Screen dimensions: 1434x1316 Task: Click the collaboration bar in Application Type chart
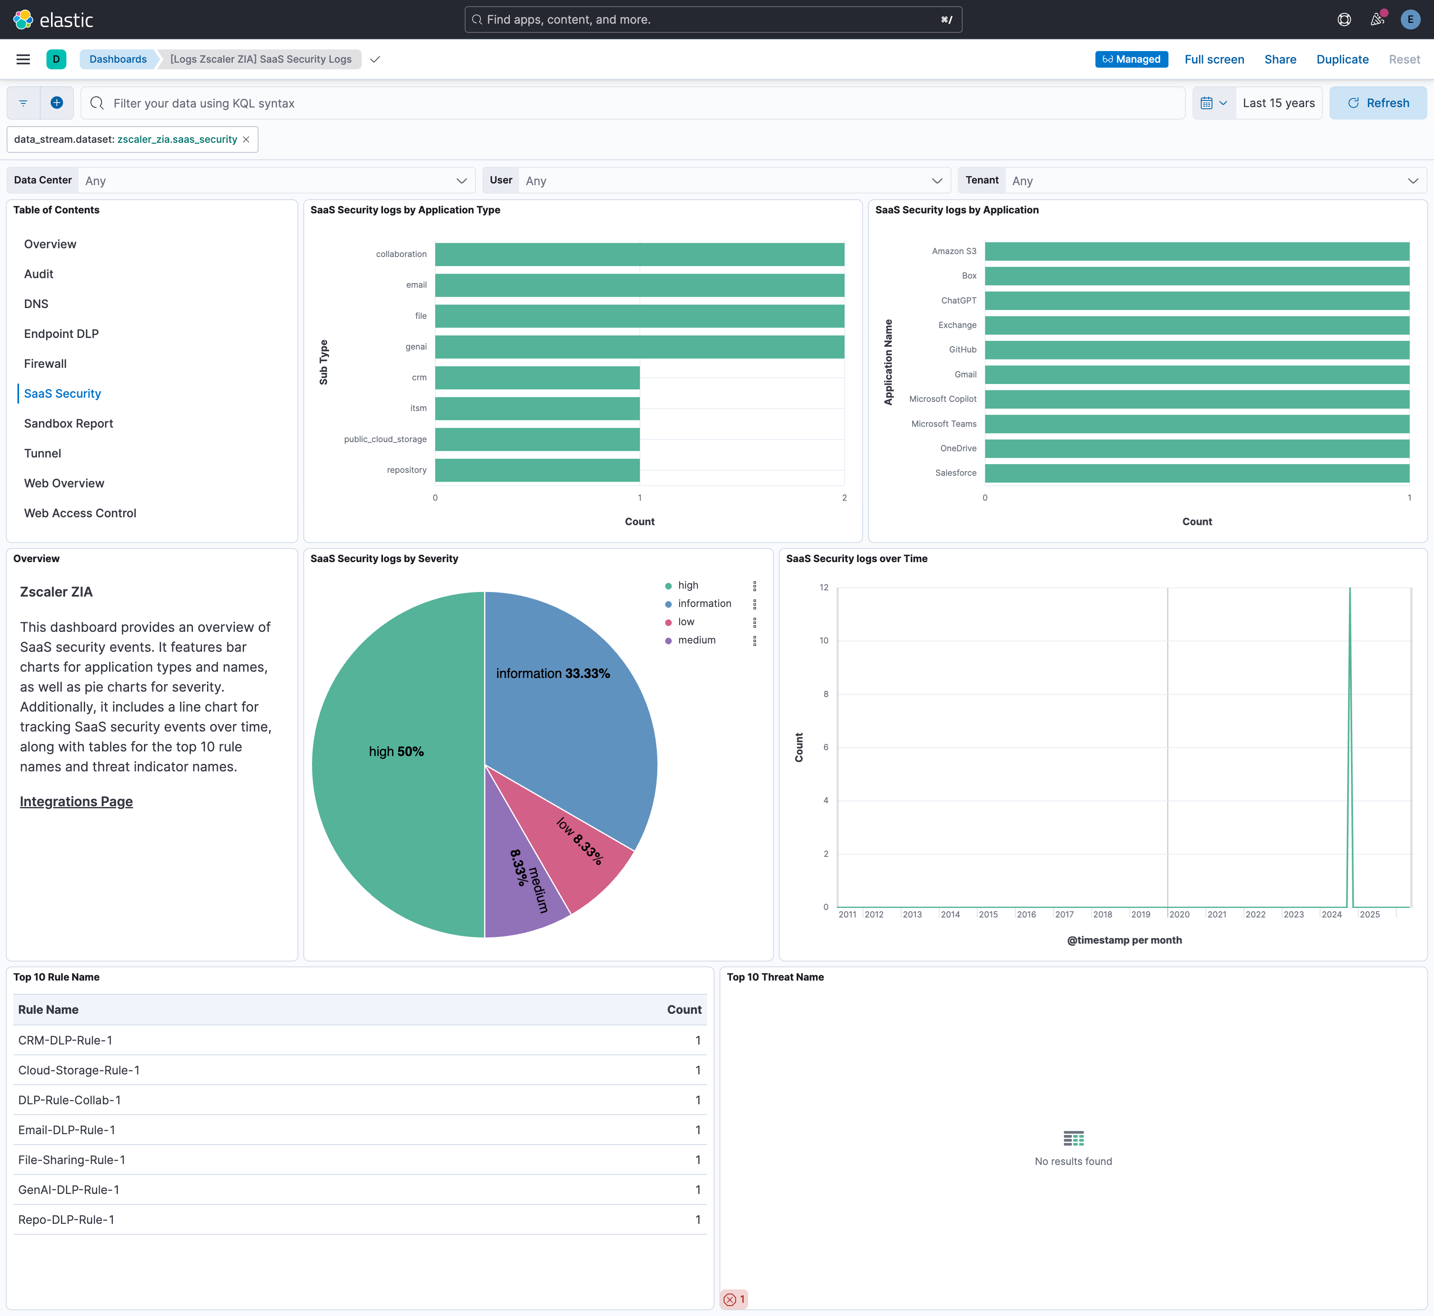(x=640, y=254)
